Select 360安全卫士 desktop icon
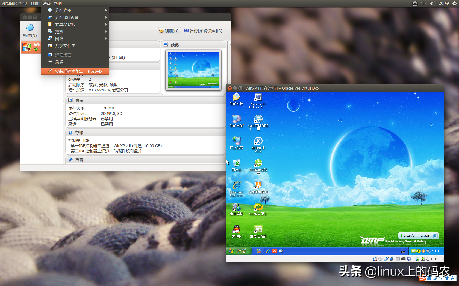Screen dimensions: 459x286 click(x=258, y=209)
